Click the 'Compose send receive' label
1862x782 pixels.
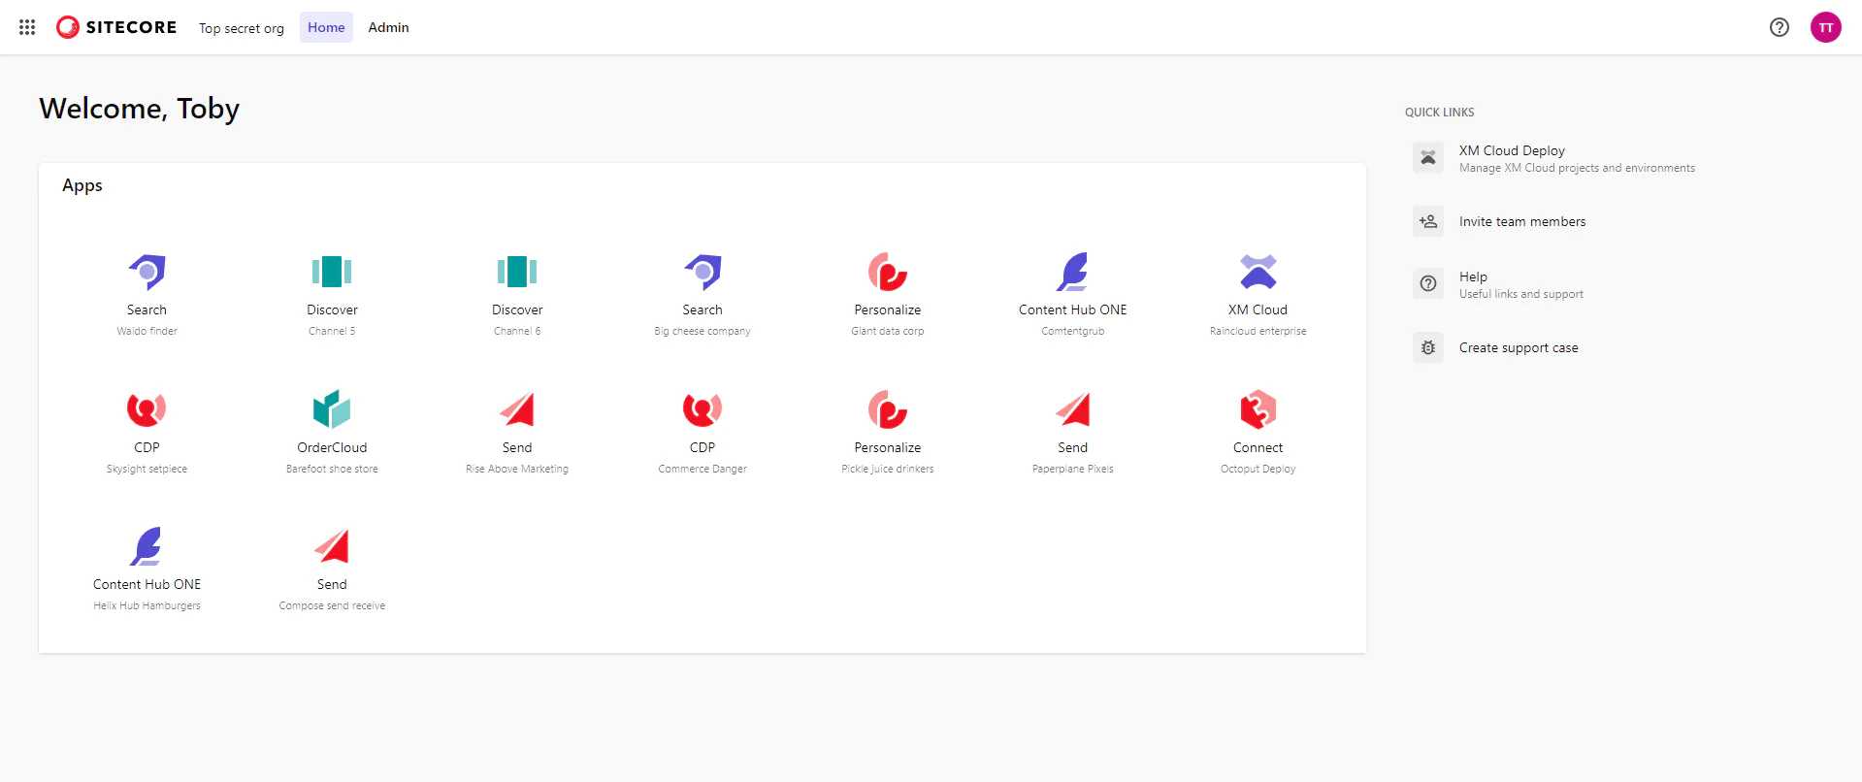pyautogui.click(x=332, y=605)
